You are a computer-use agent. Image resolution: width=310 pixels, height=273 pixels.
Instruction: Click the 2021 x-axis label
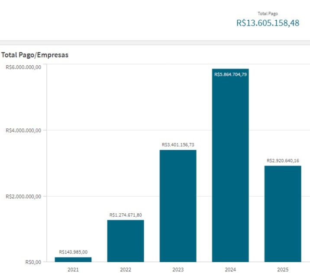pyautogui.click(x=73, y=269)
